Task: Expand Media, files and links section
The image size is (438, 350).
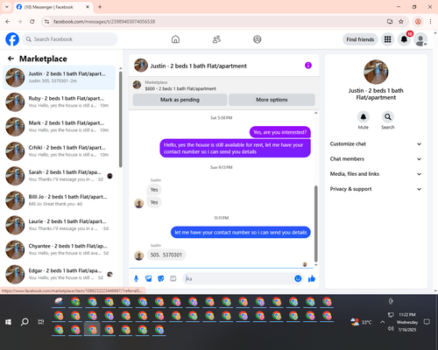Action: pyautogui.click(x=376, y=174)
